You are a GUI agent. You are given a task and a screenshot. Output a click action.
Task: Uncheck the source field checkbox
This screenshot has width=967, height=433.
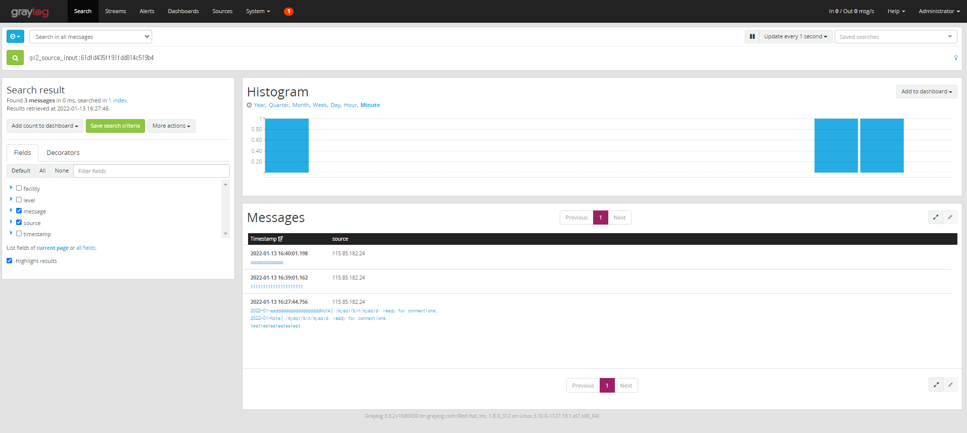[x=19, y=222]
